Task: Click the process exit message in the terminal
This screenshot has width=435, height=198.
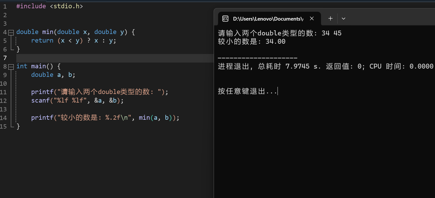Action: [286, 66]
